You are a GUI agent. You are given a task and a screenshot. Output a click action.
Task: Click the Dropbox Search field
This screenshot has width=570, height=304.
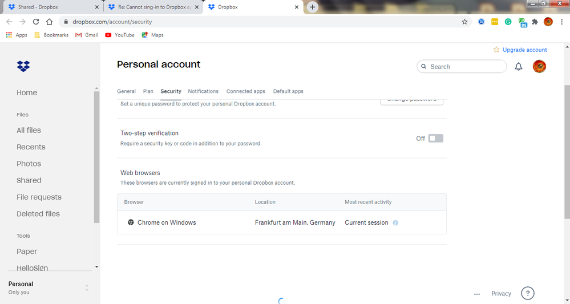click(x=462, y=67)
